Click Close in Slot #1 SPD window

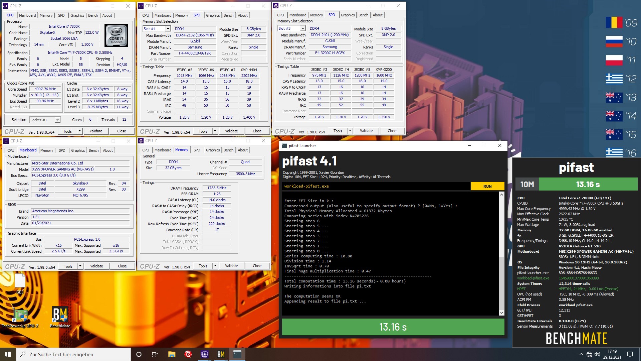click(x=257, y=131)
